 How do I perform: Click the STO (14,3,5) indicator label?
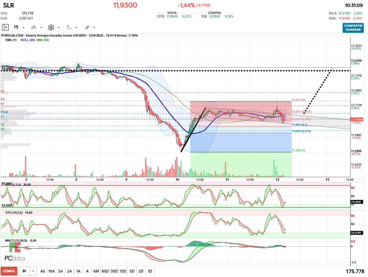pyautogui.click(x=14, y=213)
